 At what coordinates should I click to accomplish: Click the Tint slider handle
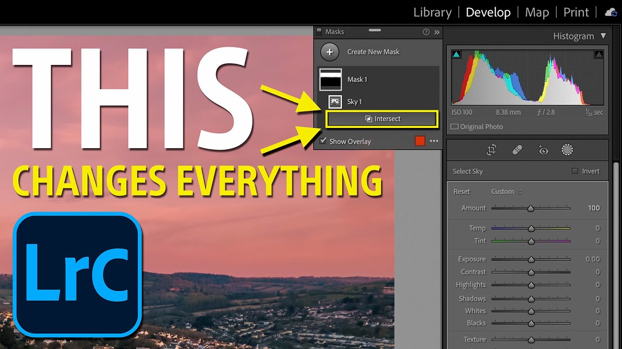(x=531, y=241)
